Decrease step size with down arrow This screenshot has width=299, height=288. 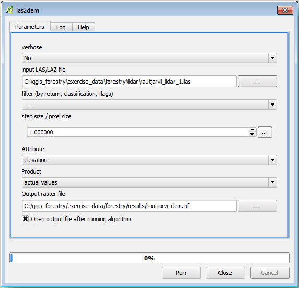(x=252, y=134)
